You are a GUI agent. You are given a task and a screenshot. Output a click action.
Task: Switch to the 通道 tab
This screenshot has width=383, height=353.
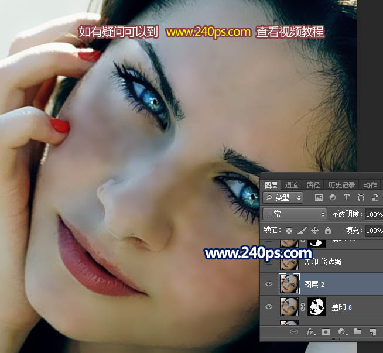[x=292, y=185]
